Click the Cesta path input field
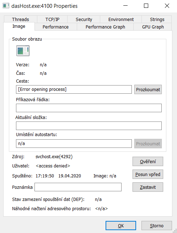The height and width of the screenshot is (233, 177). (x=74, y=89)
